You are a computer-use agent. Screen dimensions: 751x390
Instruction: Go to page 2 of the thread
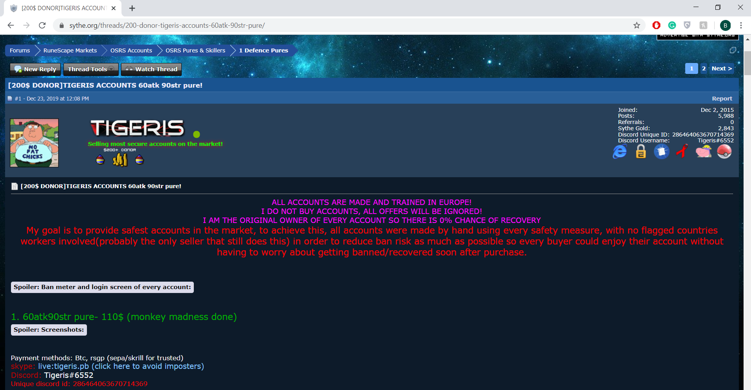(704, 68)
